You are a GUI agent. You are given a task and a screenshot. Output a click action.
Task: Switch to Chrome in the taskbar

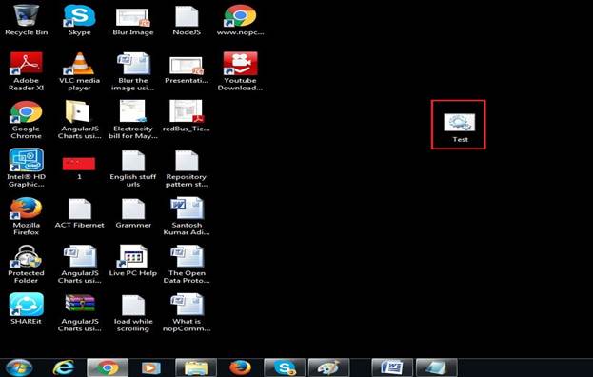tap(108, 367)
